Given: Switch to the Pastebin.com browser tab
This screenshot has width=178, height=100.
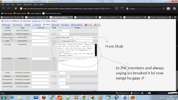Looking at the screenshot, I should click(12, 17).
